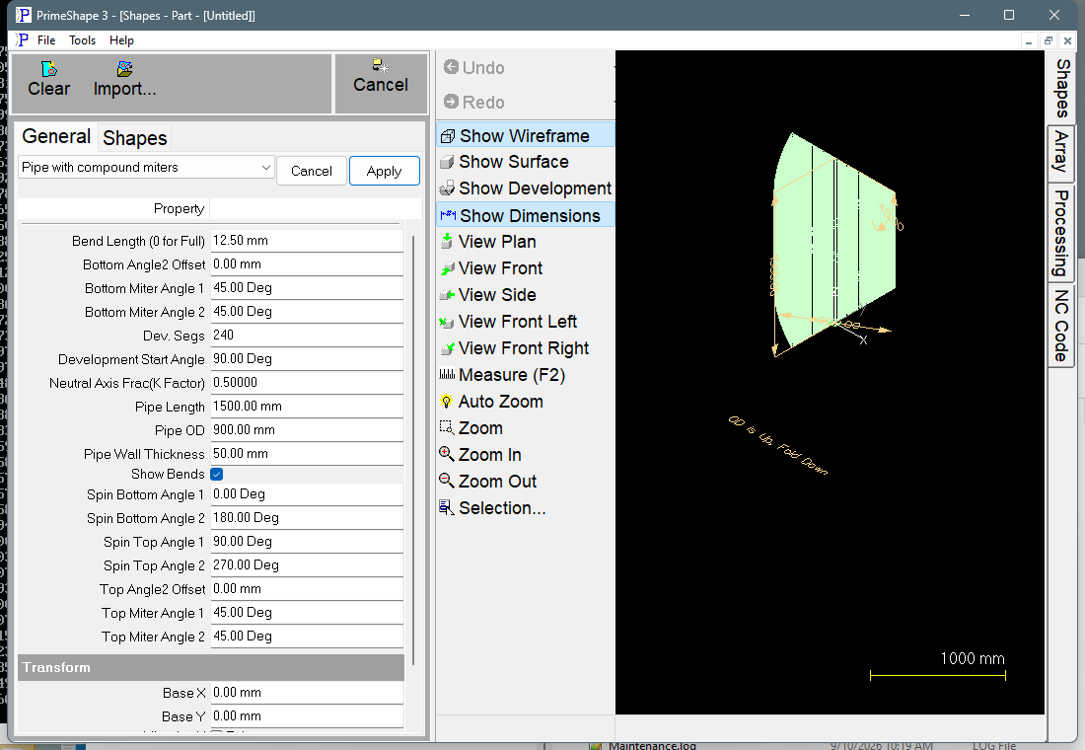Toggle Show Wireframe view
Viewport: 1085px width, 750px height.
tap(525, 136)
